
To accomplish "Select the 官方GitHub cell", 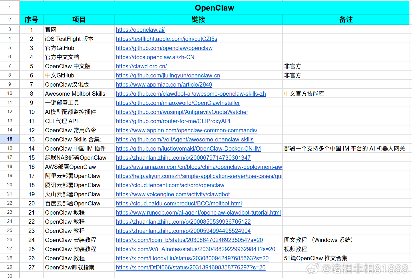I will tap(79, 48).
